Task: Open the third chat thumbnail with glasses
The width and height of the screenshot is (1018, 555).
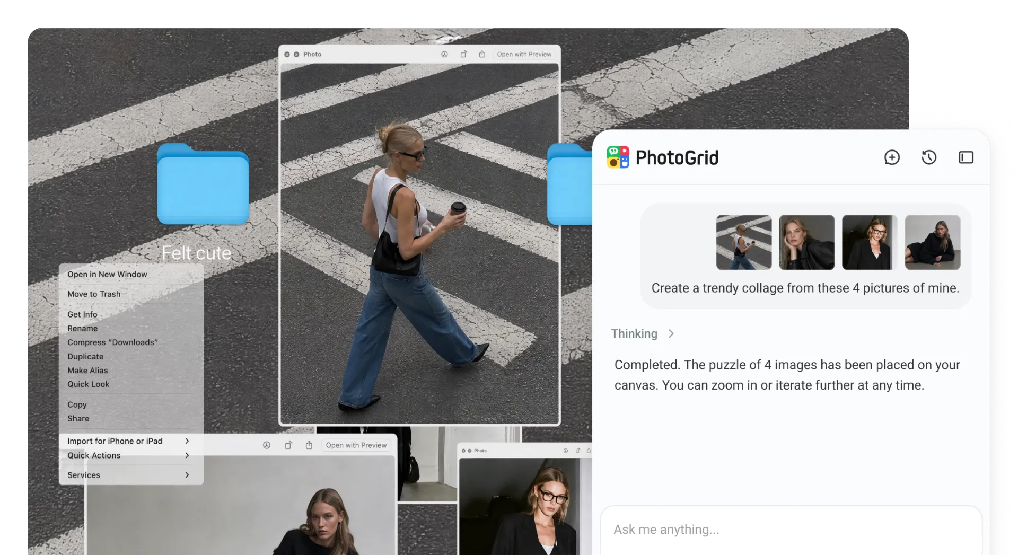Action: 870,242
